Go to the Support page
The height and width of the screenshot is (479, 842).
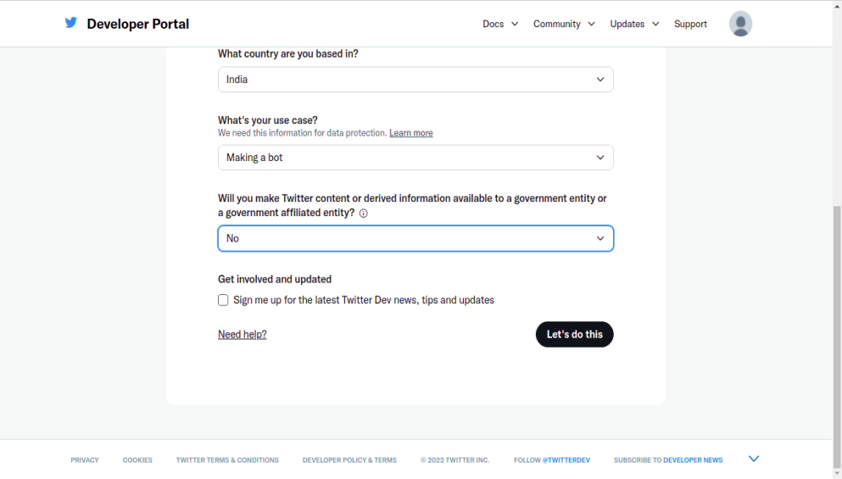click(x=690, y=24)
